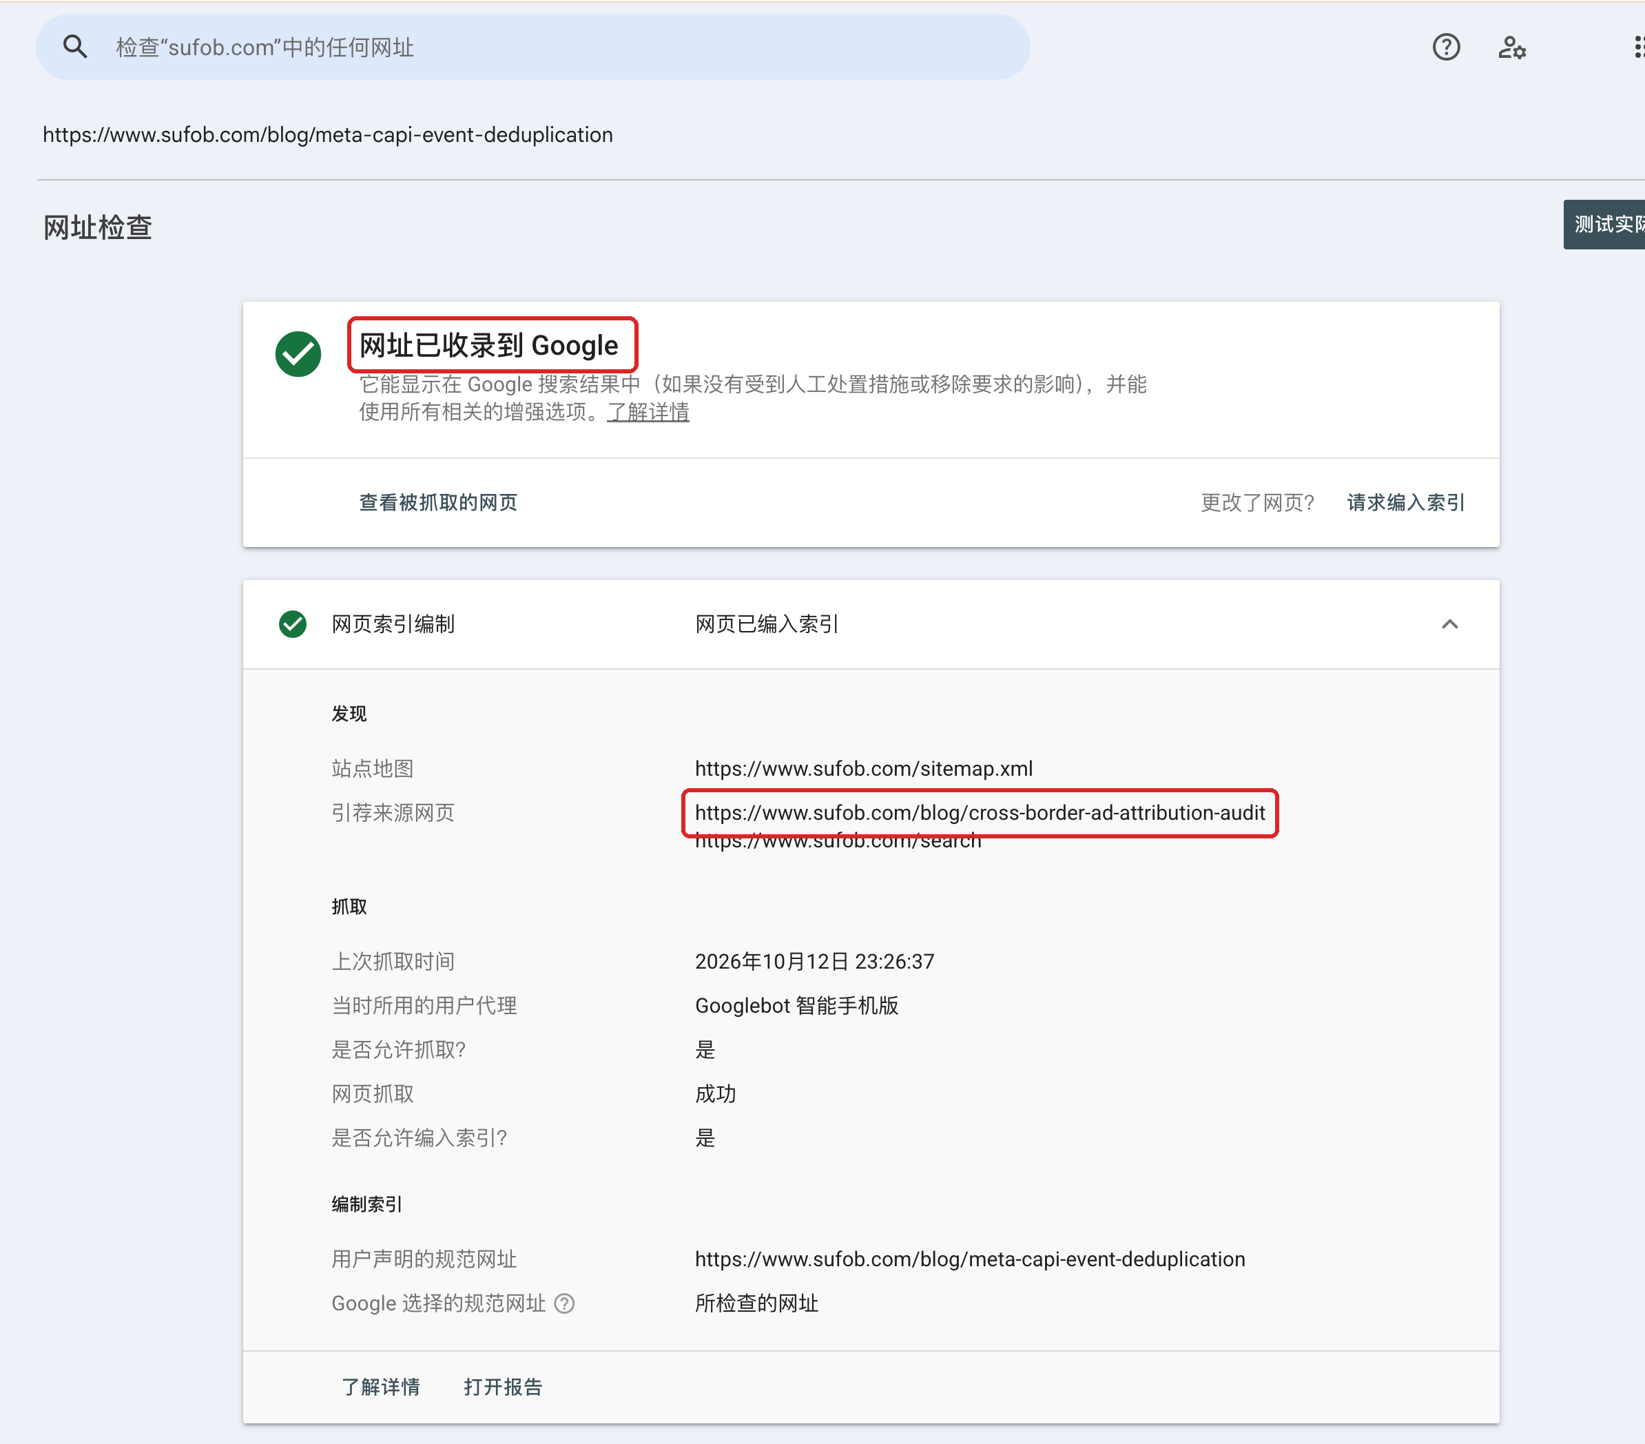The height and width of the screenshot is (1444, 1645).
Task: Click the 更改了网页？ text
Action: click(x=1257, y=502)
